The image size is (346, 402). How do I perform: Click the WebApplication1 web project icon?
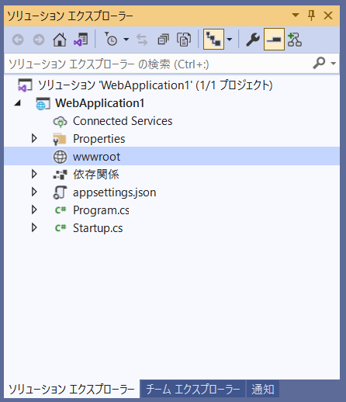(x=43, y=103)
